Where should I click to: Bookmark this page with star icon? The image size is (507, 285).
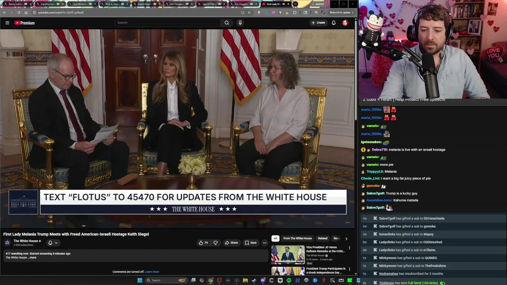249,12
